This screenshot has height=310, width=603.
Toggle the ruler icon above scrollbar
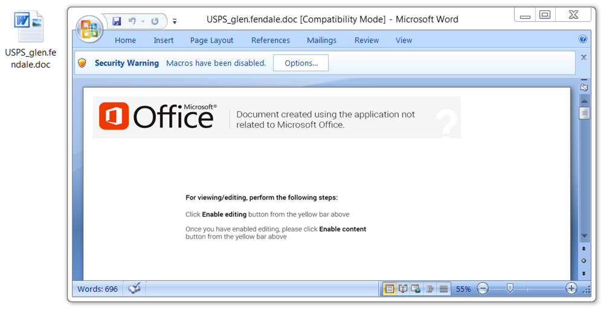(584, 87)
